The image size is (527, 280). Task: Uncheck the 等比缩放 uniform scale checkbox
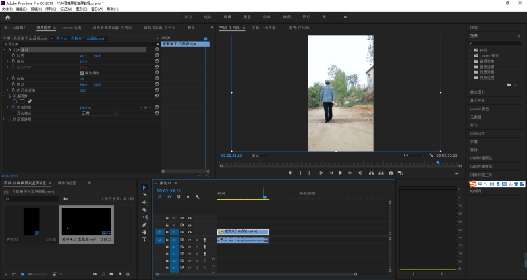point(81,72)
